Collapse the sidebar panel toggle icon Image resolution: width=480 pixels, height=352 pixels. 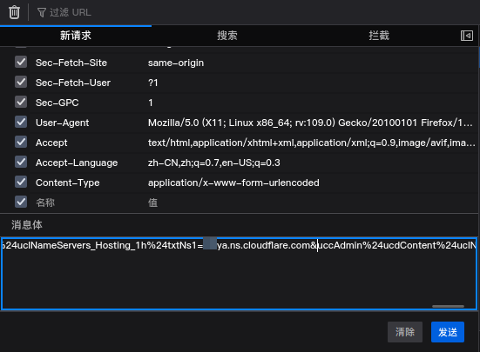tap(467, 36)
